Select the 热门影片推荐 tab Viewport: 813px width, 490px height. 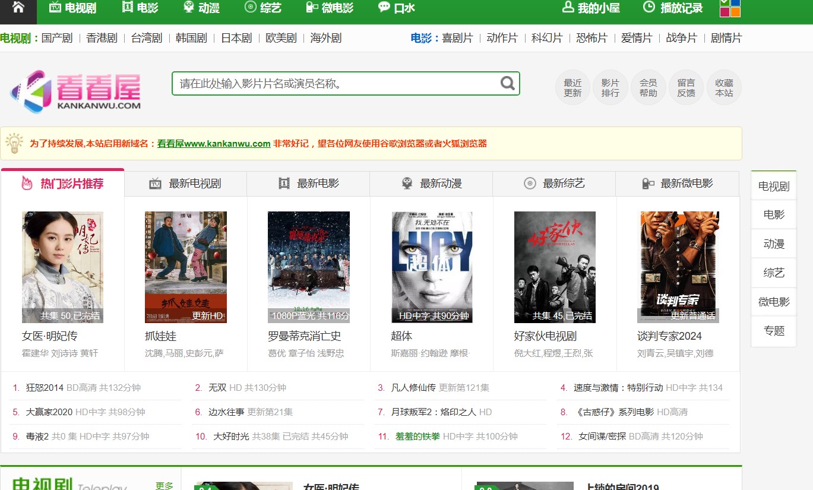(x=62, y=183)
